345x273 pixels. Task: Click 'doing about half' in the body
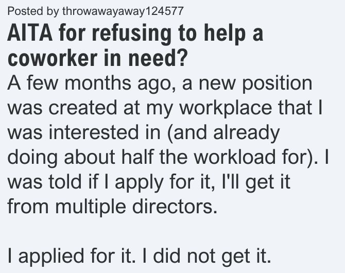[x=80, y=158]
